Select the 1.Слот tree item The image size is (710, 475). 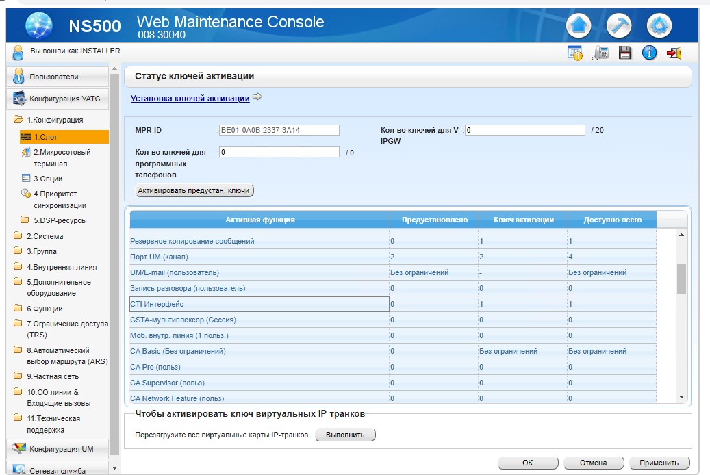64,137
